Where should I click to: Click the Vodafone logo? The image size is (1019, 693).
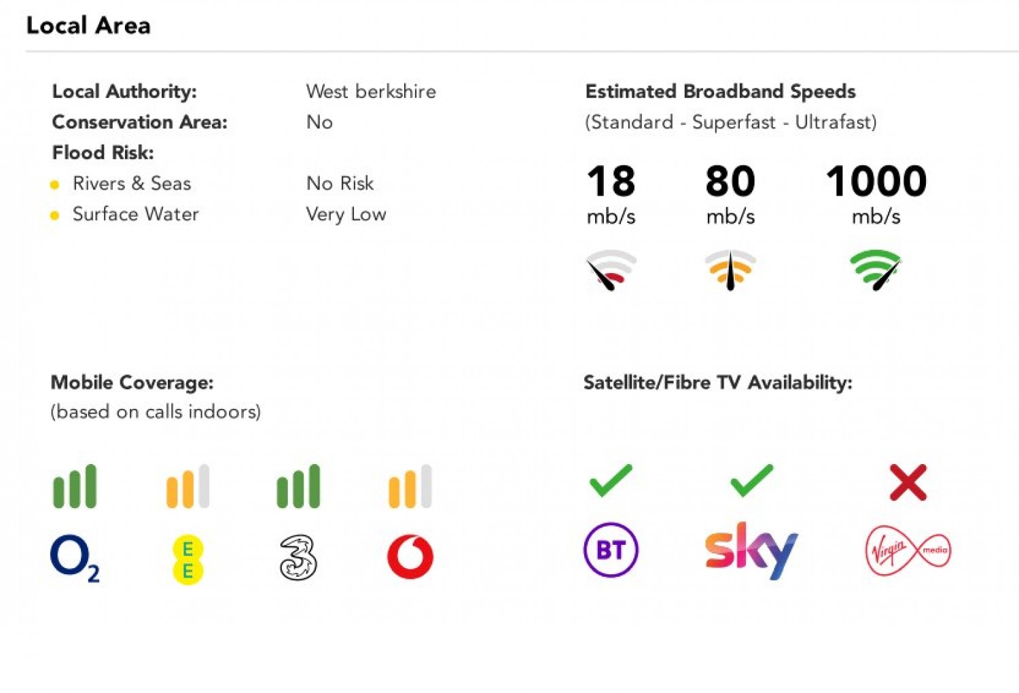click(x=410, y=556)
